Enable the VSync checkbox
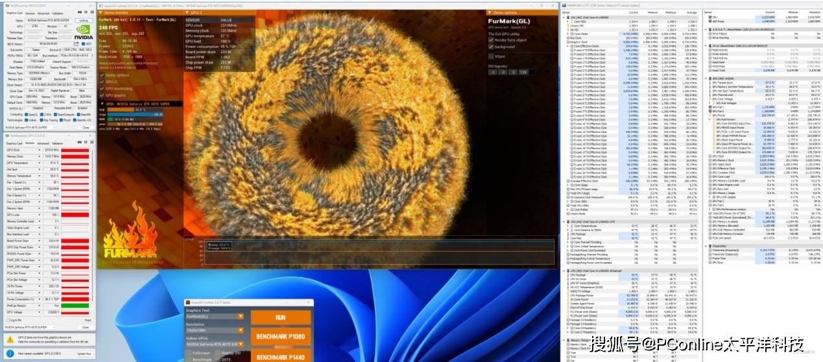 pos(491,56)
